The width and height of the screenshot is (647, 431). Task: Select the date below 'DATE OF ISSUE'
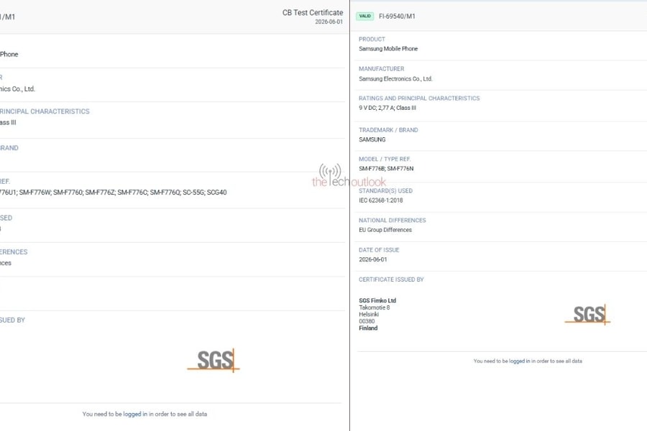coord(373,260)
